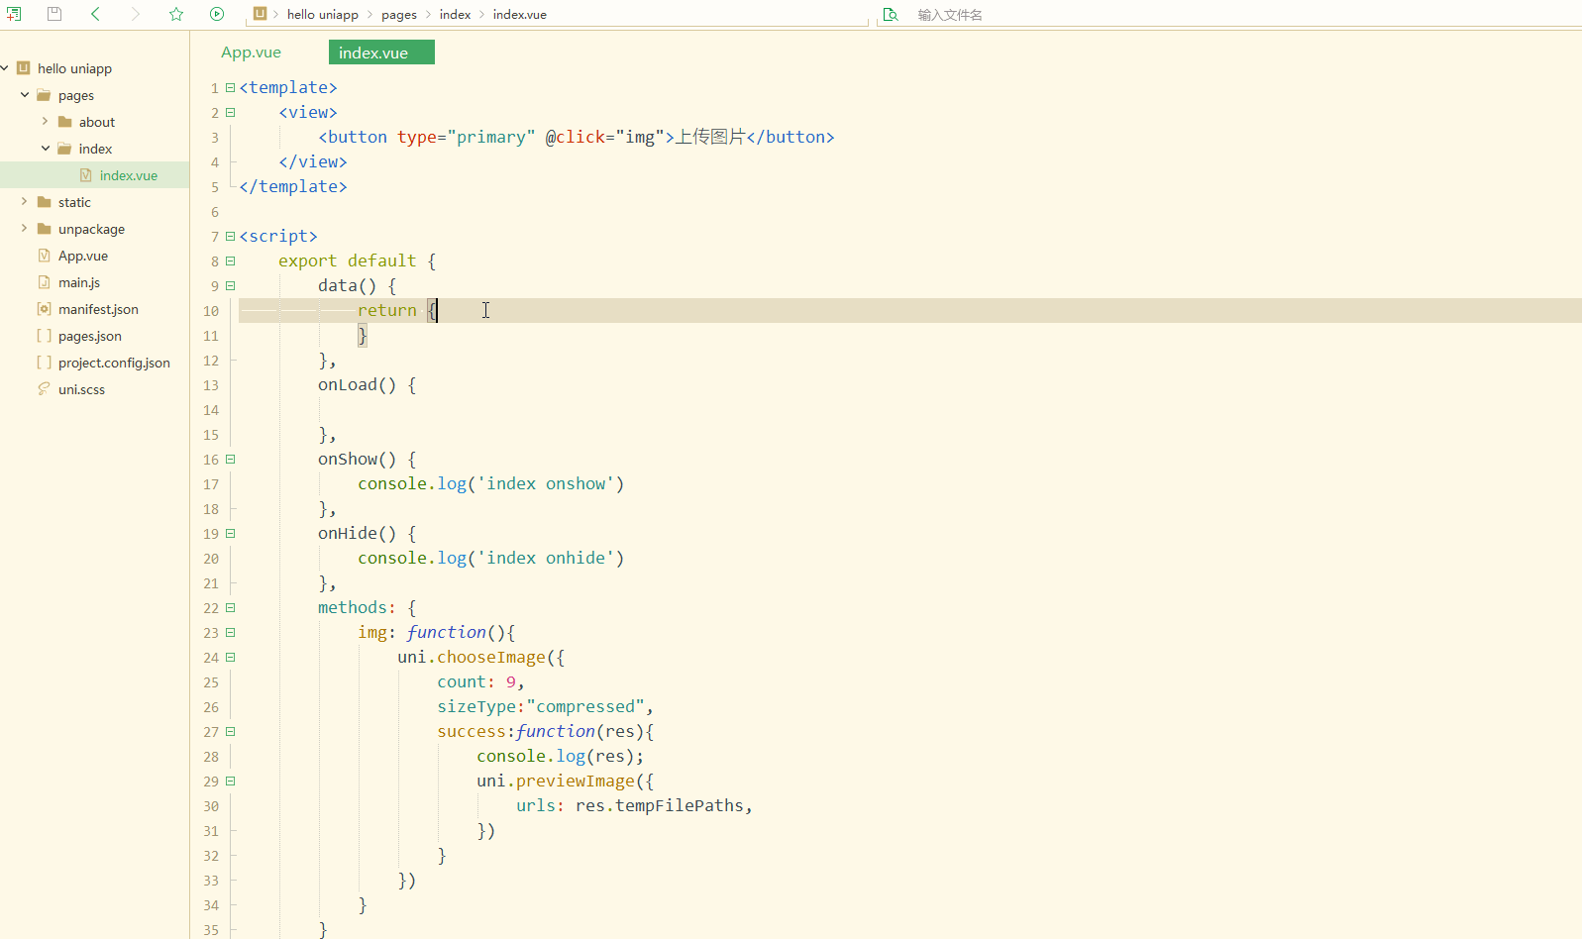Go back with the left arrow icon
Screen dimensions: 1582x939
click(95, 14)
